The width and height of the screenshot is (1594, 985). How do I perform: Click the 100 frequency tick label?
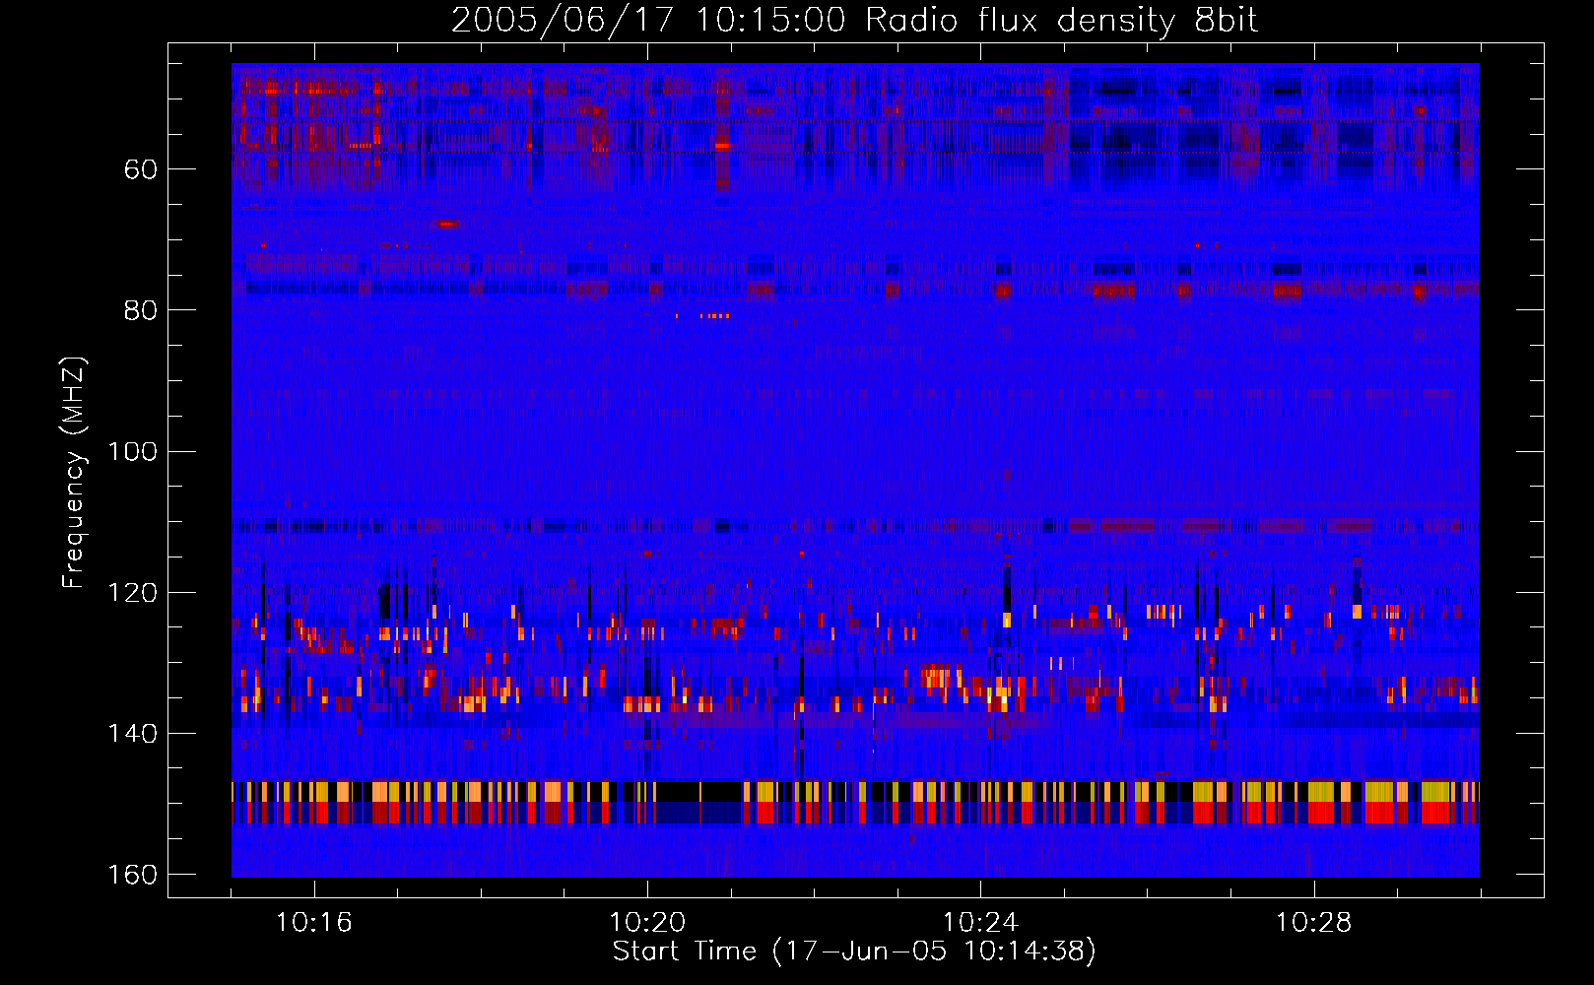click(x=133, y=451)
